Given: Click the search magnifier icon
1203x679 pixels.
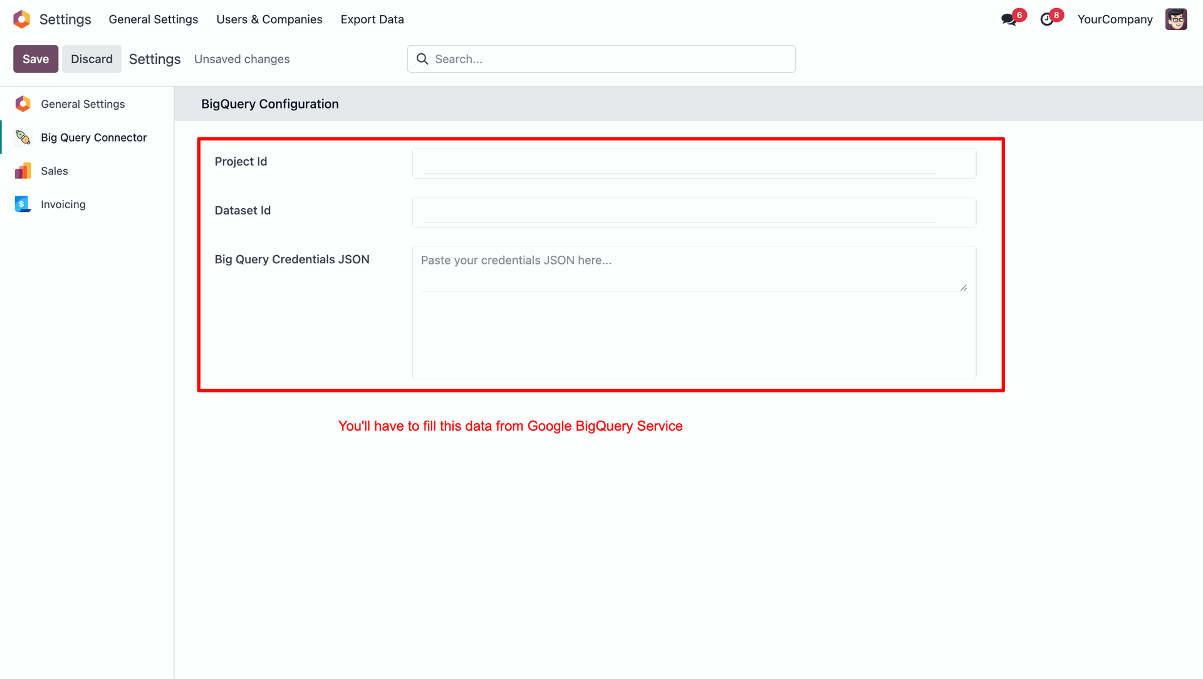Looking at the screenshot, I should point(422,59).
